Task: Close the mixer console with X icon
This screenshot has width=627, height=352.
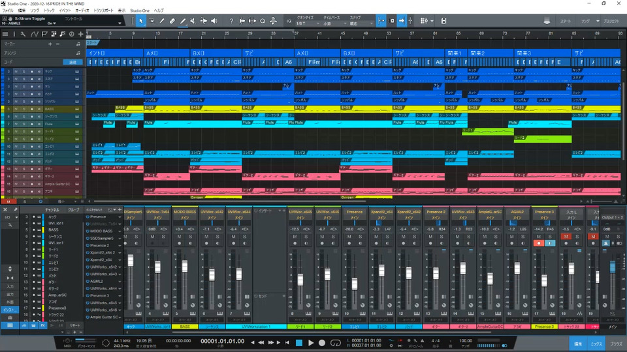Action: pyautogui.click(x=5, y=210)
